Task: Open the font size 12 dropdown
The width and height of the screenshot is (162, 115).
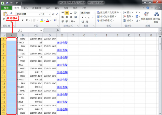Action: 50,14
